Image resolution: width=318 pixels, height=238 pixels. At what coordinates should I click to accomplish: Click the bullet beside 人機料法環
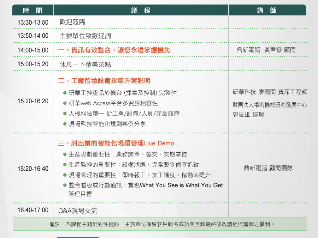(x=65, y=114)
